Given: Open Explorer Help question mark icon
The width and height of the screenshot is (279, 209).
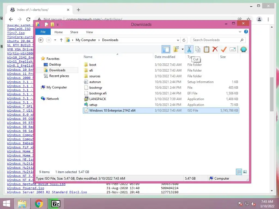Looking at the screenshot, I should (246, 32).
